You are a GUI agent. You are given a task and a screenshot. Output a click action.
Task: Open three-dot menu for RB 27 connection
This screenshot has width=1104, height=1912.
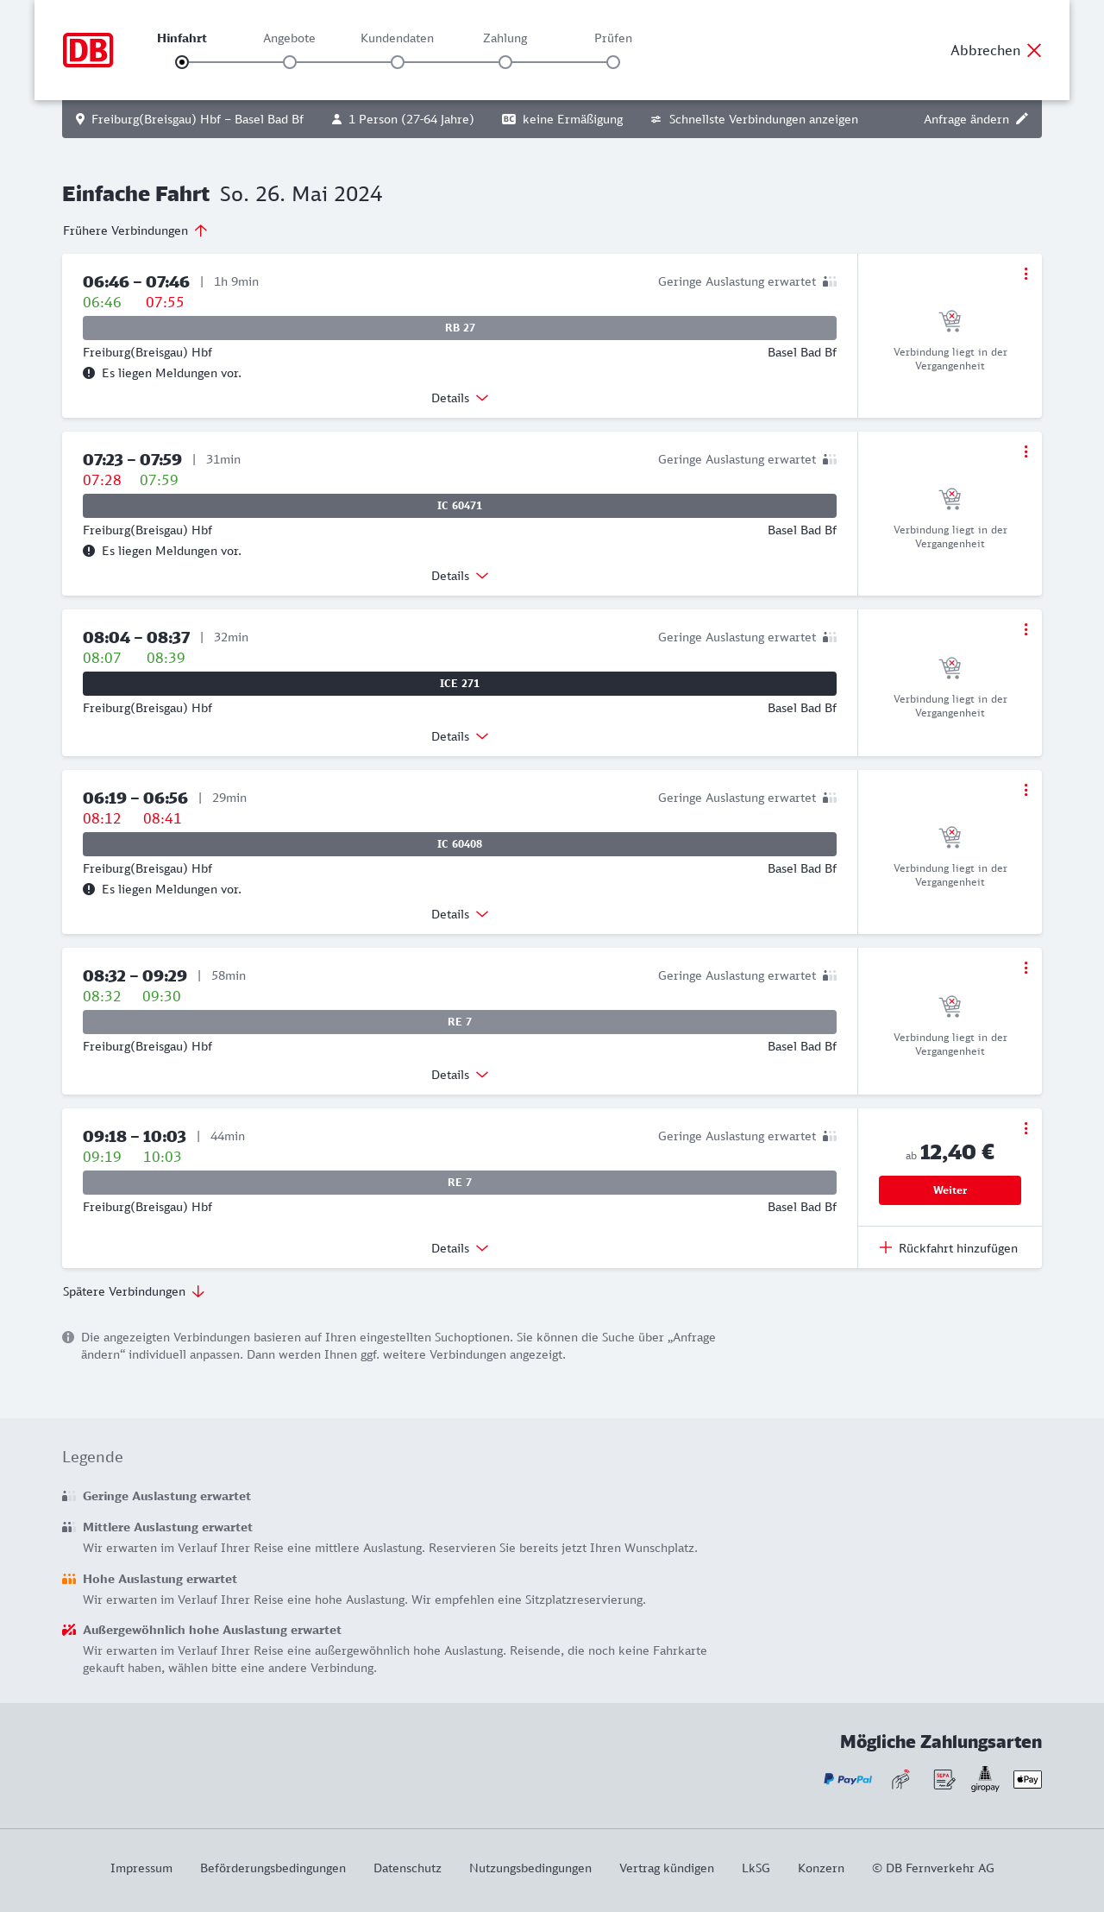(1026, 274)
